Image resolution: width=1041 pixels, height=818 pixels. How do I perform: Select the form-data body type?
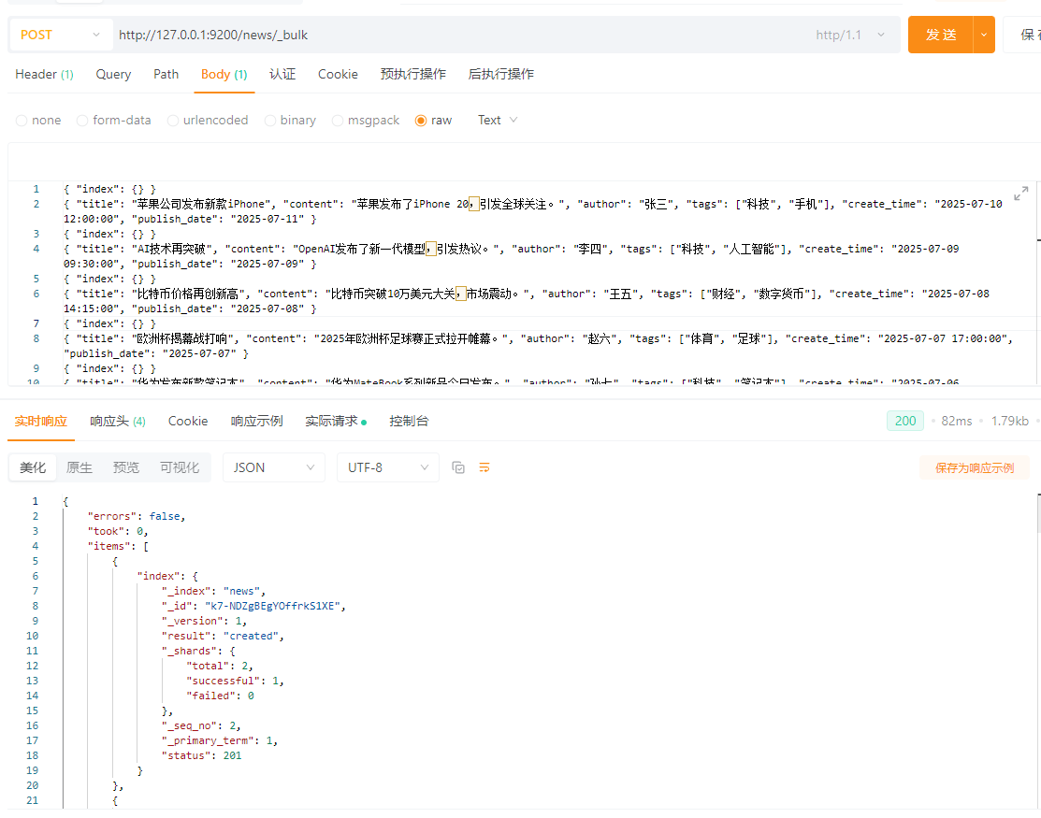(113, 120)
